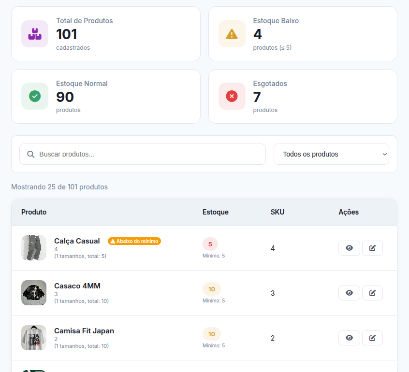Click the Esgotados card title
The width and height of the screenshot is (409, 372).
coord(270,84)
